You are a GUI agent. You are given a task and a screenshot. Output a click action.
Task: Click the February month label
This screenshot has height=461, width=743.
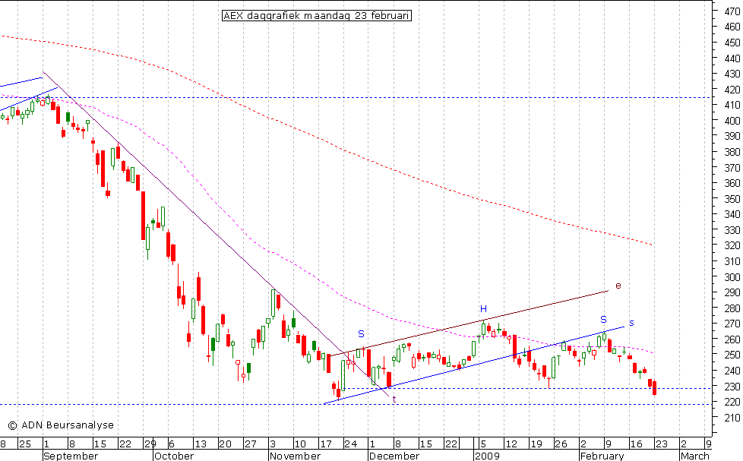click(x=602, y=456)
